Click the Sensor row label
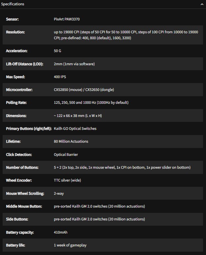The width and height of the screenshot is (206, 255). tap(12, 19)
